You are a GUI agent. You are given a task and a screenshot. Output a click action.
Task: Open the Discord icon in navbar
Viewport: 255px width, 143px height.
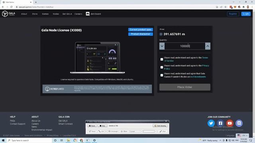[88, 14]
